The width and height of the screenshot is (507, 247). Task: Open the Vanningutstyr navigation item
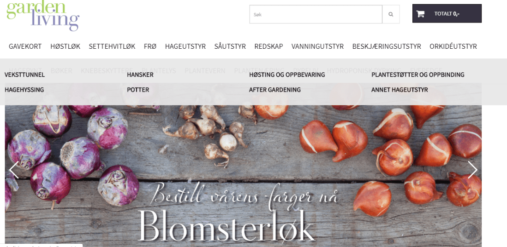(x=317, y=46)
